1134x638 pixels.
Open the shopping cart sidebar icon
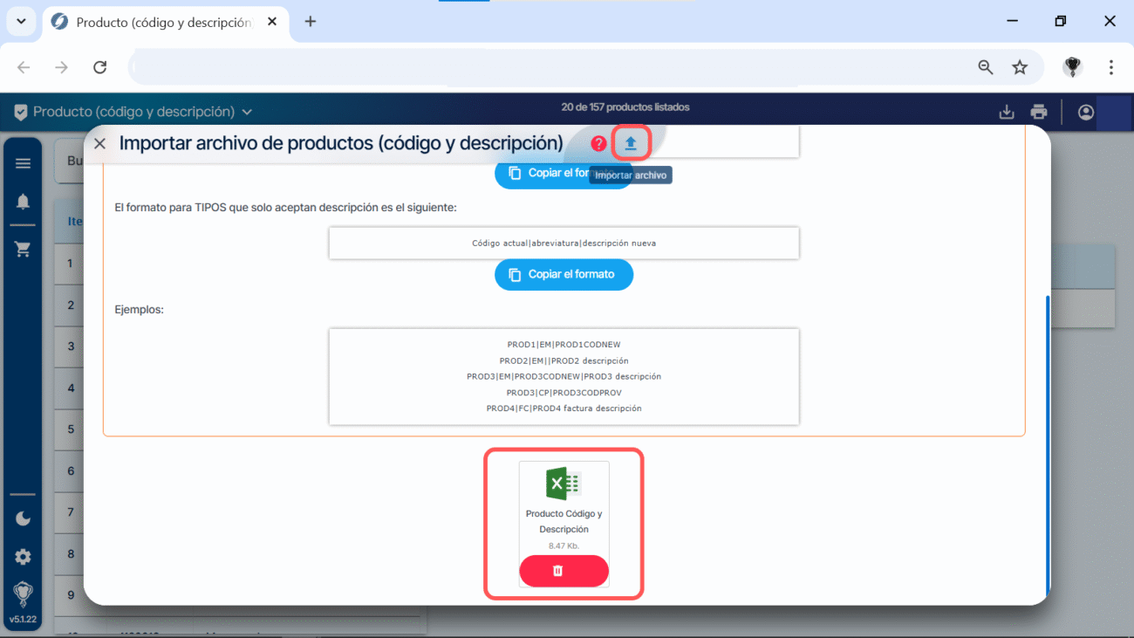click(x=23, y=250)
